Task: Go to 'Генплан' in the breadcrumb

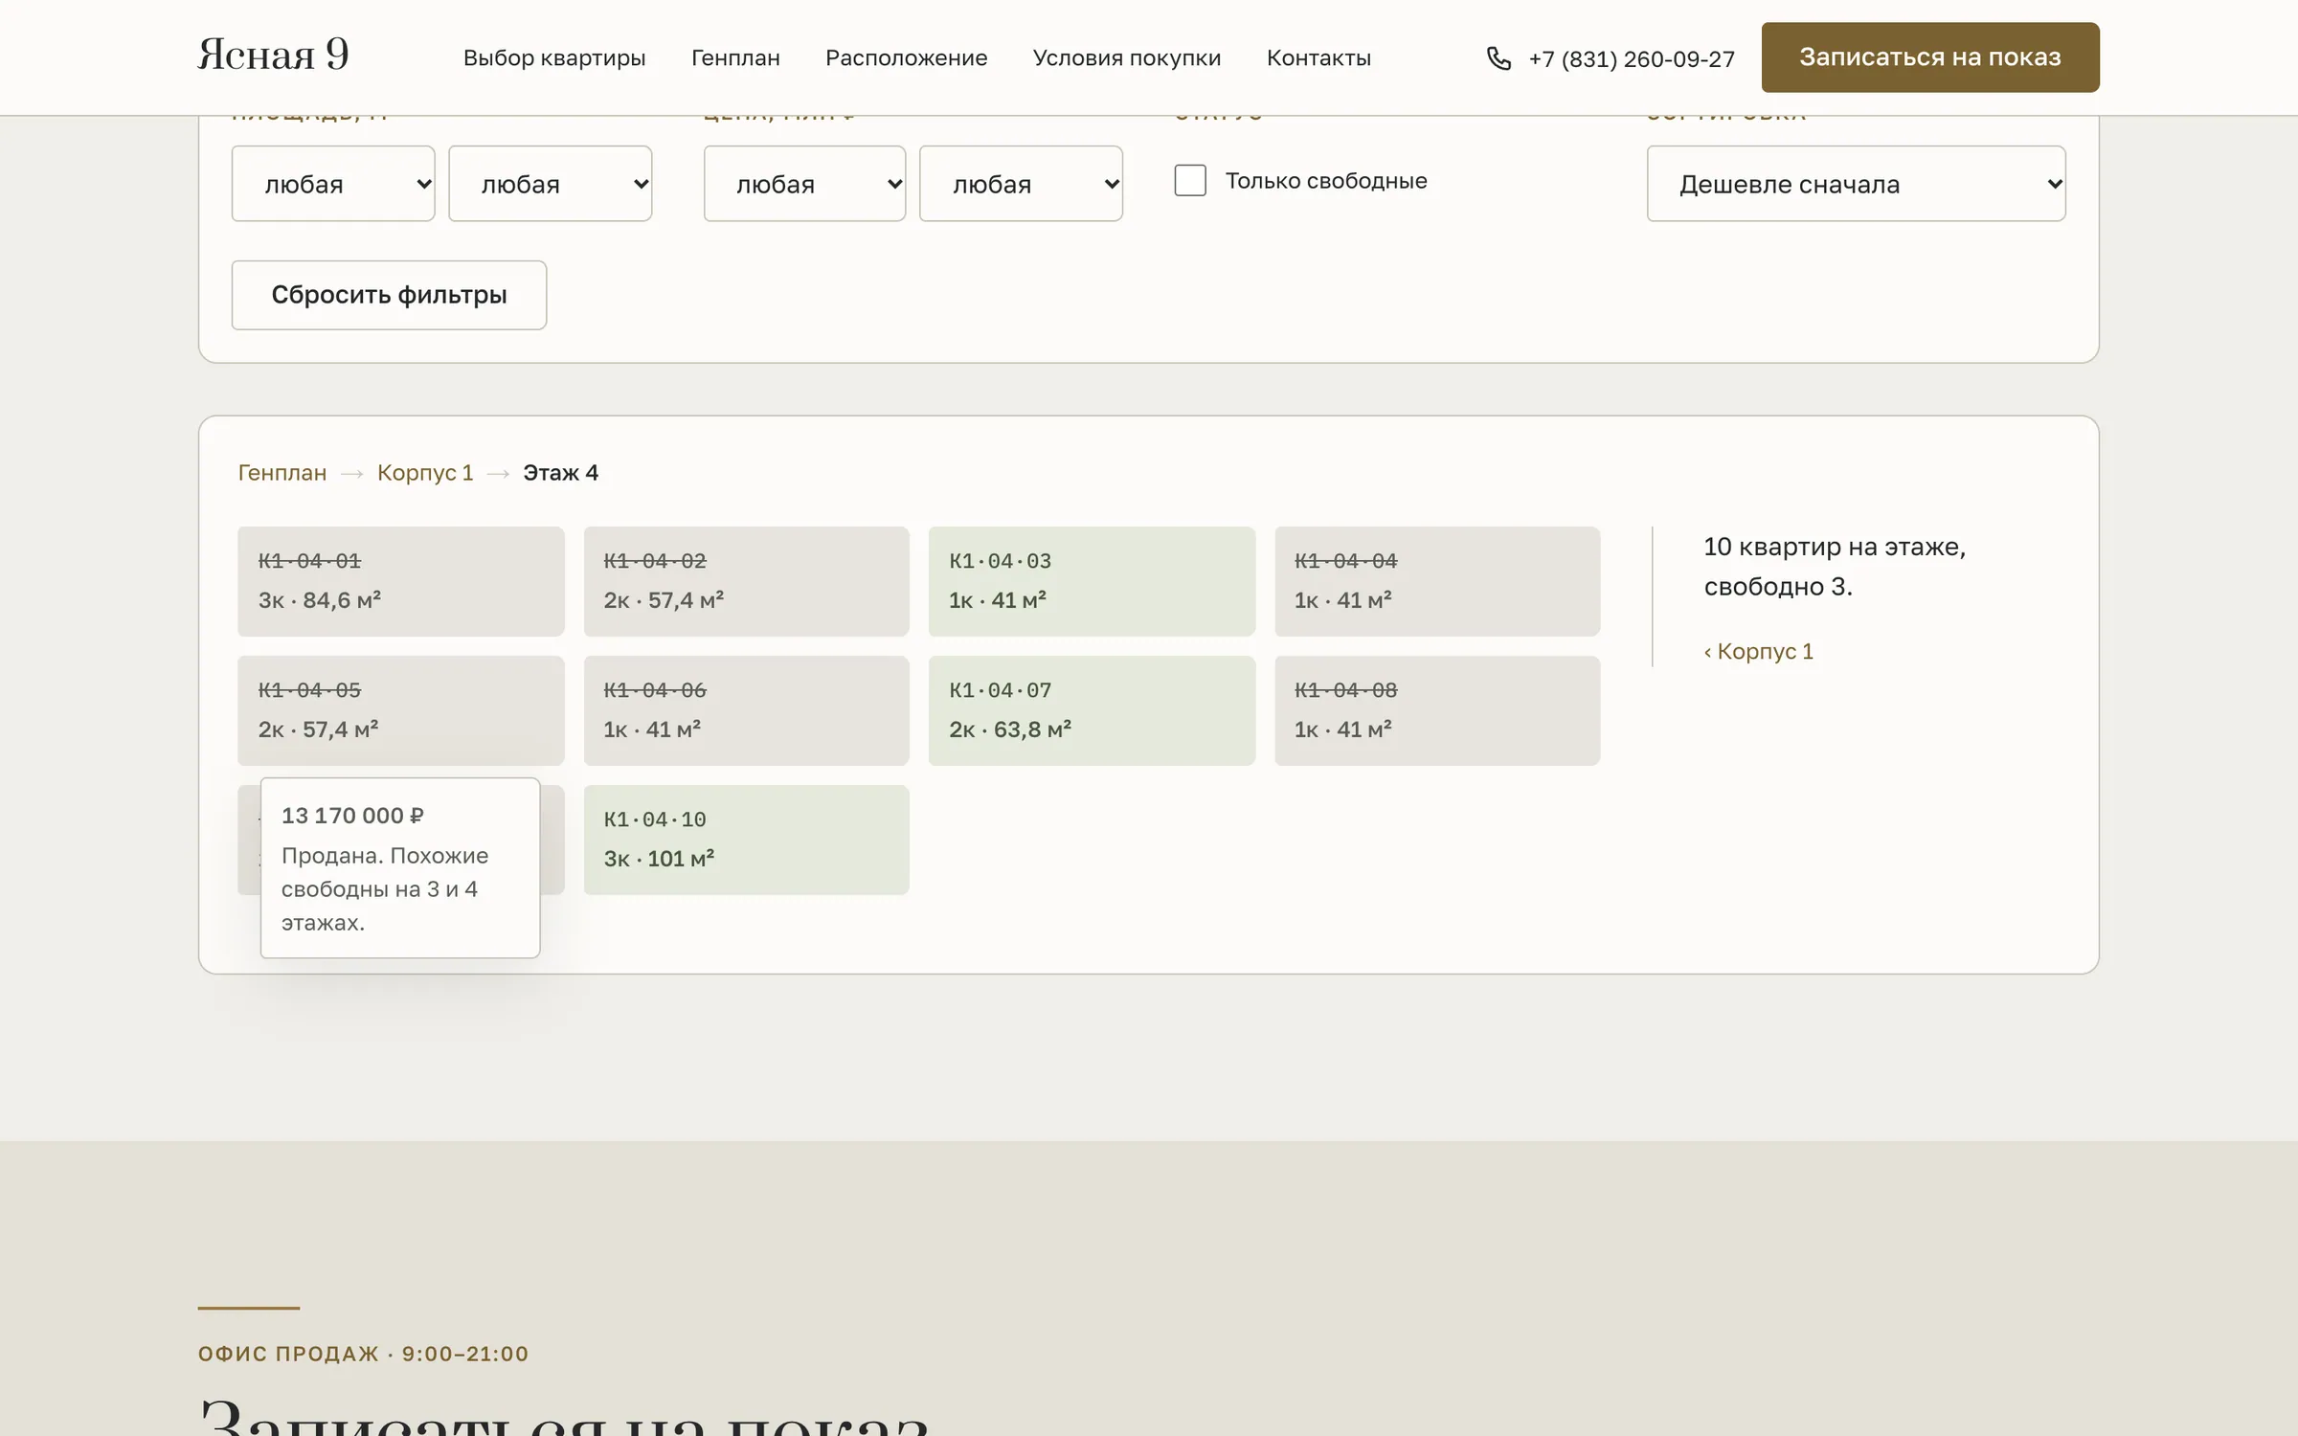Action: click(282, 473)
